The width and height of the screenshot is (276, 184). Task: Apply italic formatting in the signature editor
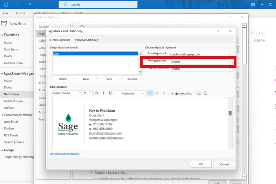click(x=103, y=93)
